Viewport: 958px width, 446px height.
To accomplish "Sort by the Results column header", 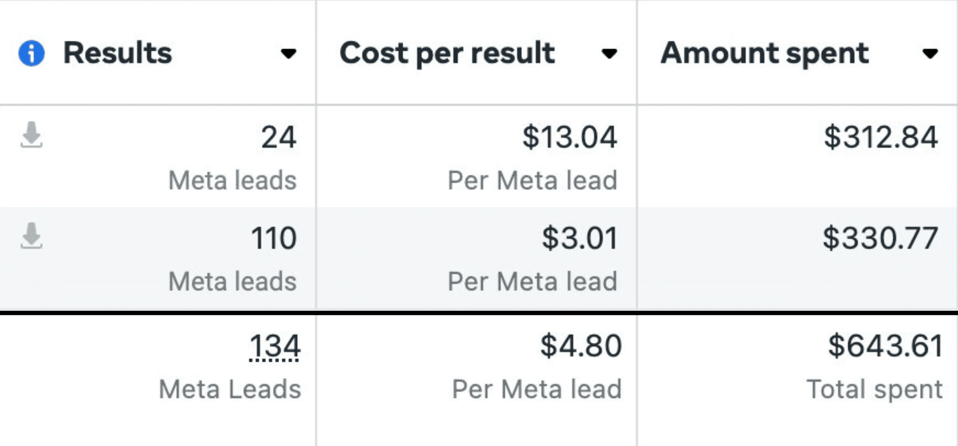I will tap(117, 53).
